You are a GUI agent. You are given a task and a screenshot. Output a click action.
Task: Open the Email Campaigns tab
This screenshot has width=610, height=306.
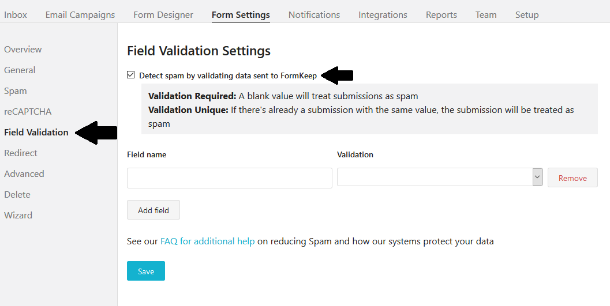point(80,15)
